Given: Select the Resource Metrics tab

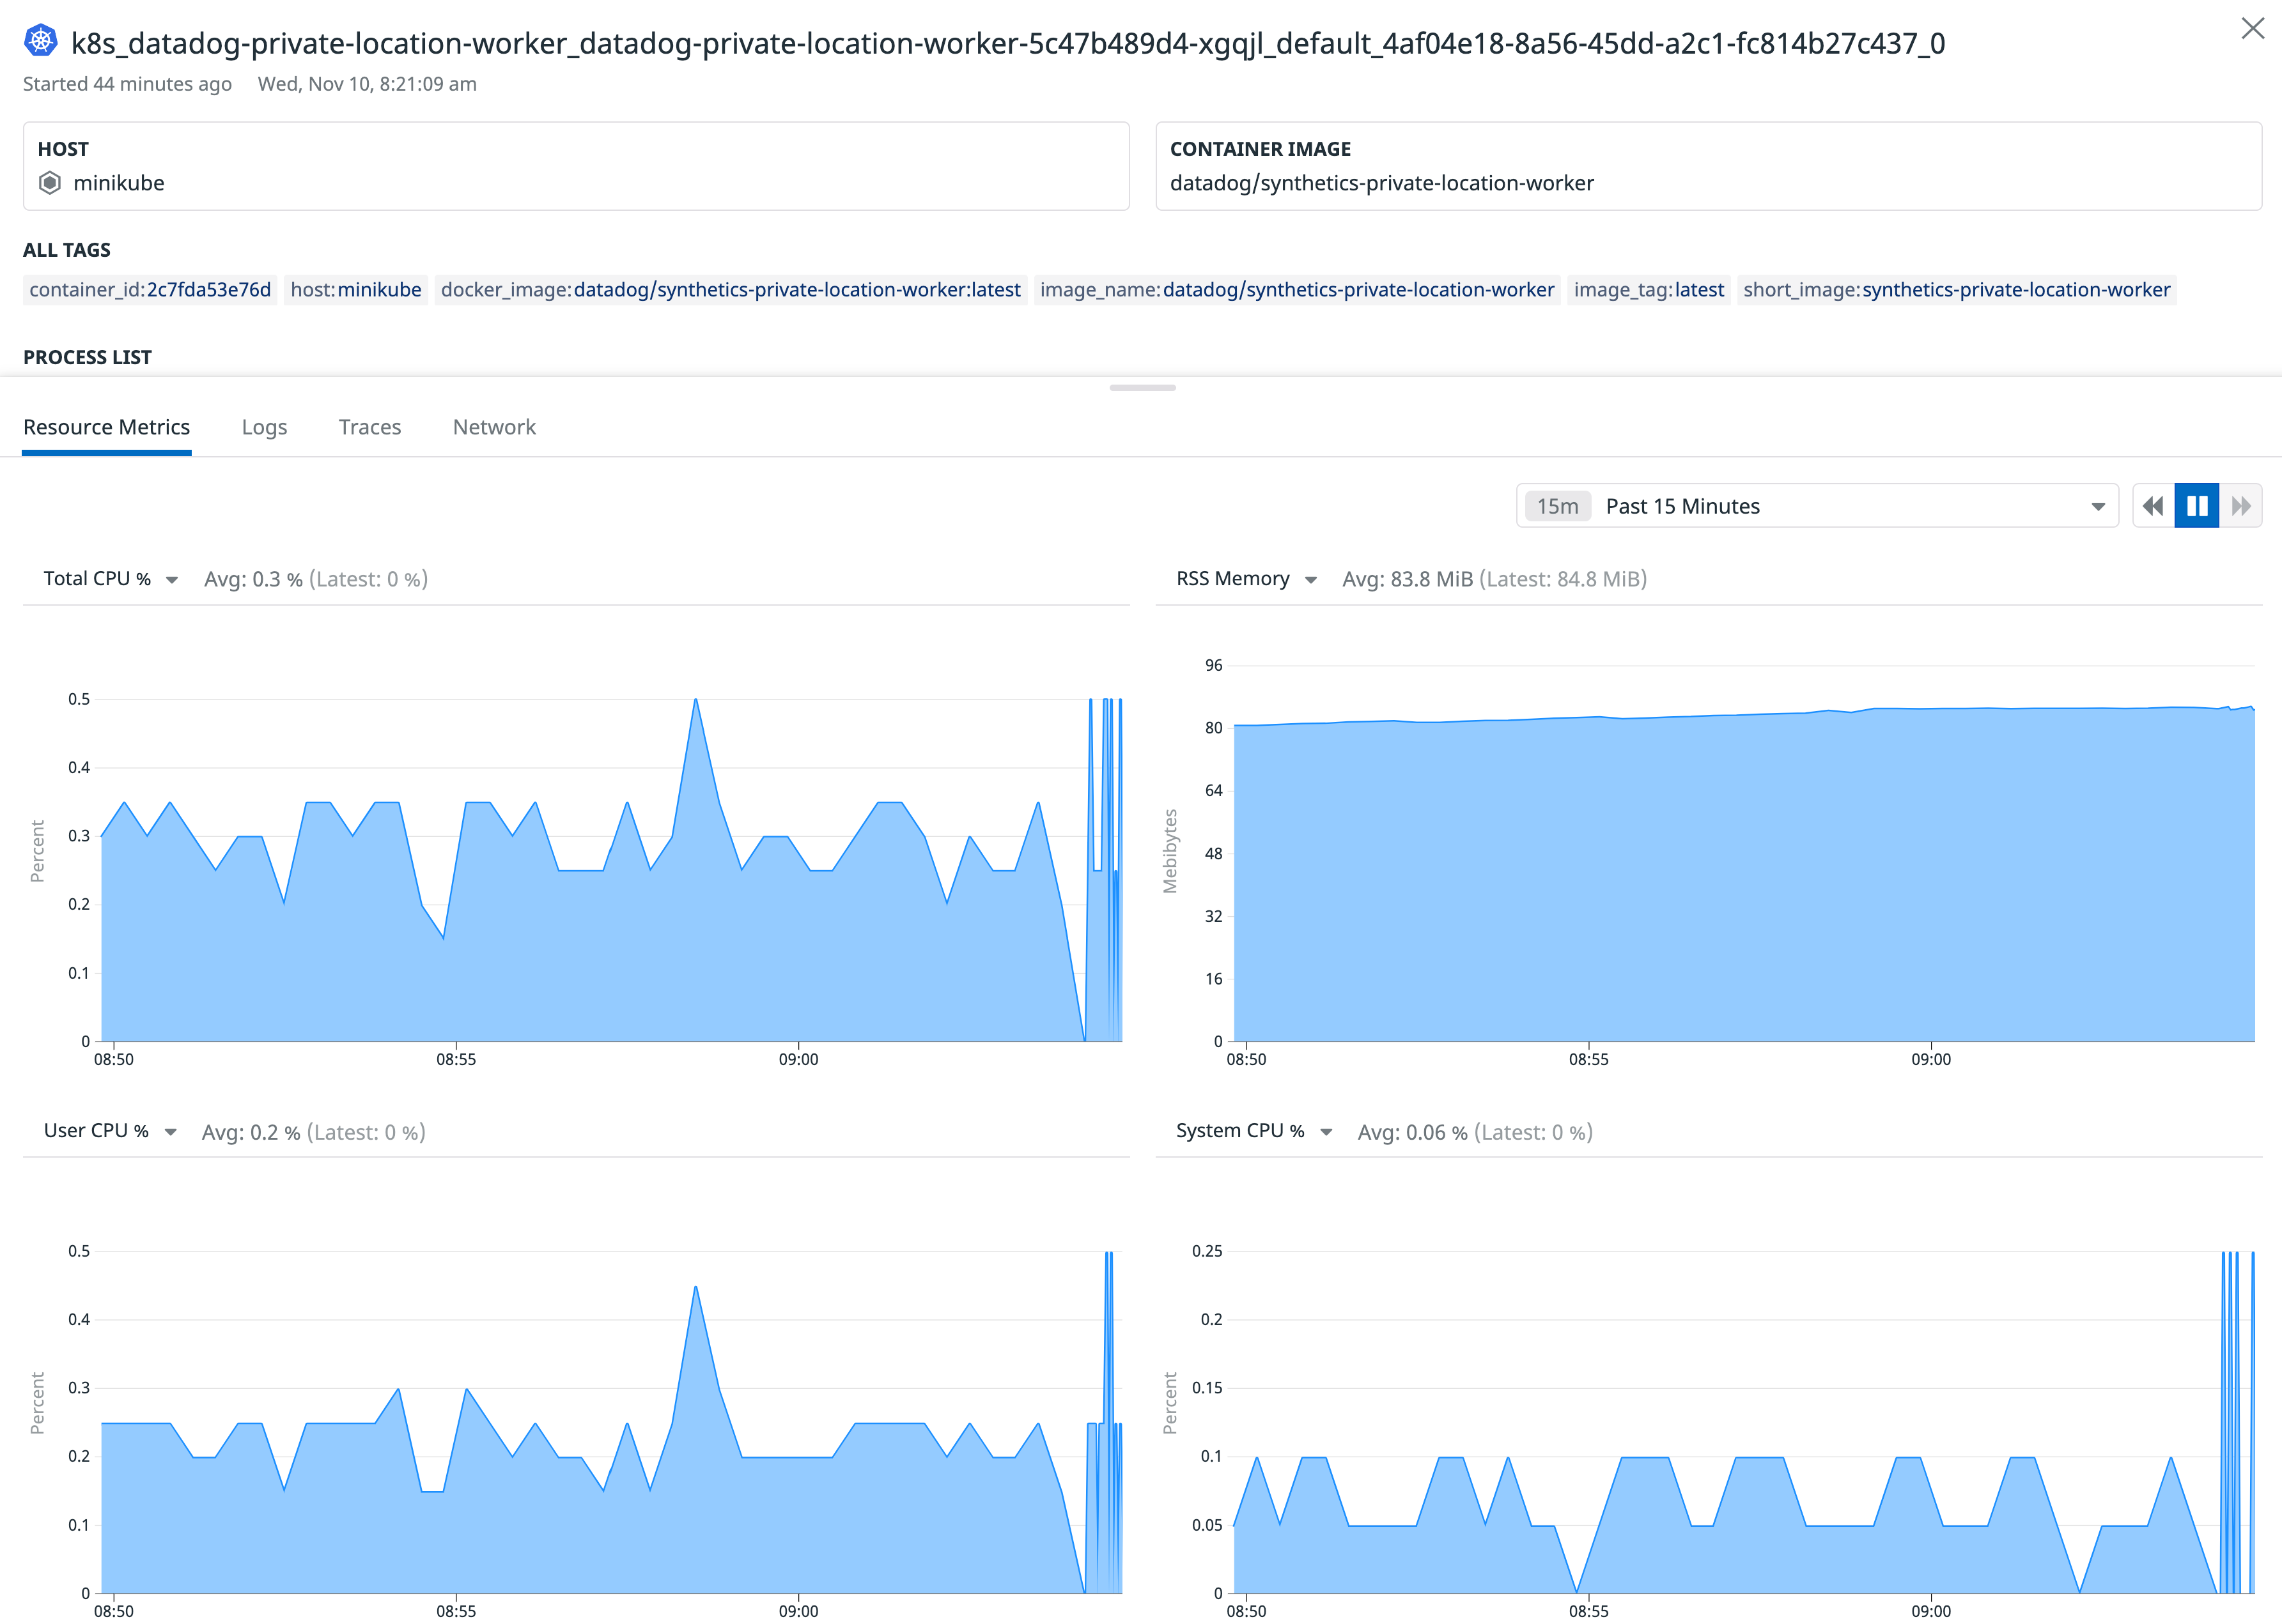Looking at the screenshot, I should coord(107,427).
